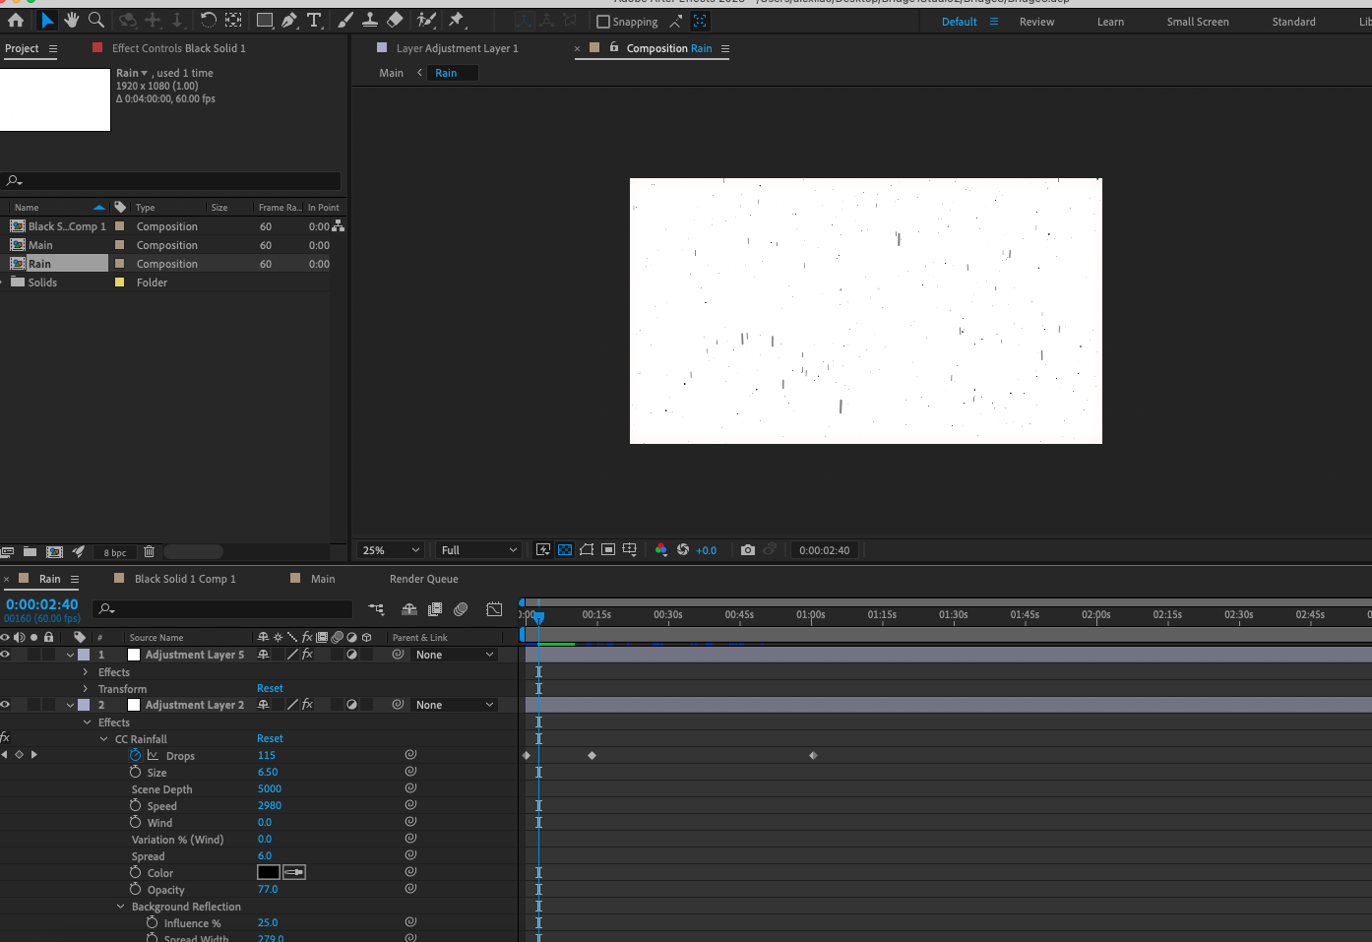The width and height of the screenshot is (1372, 942).
Task: Click the Color eyedropper next to swatch
Action: [x=294, y=872]
